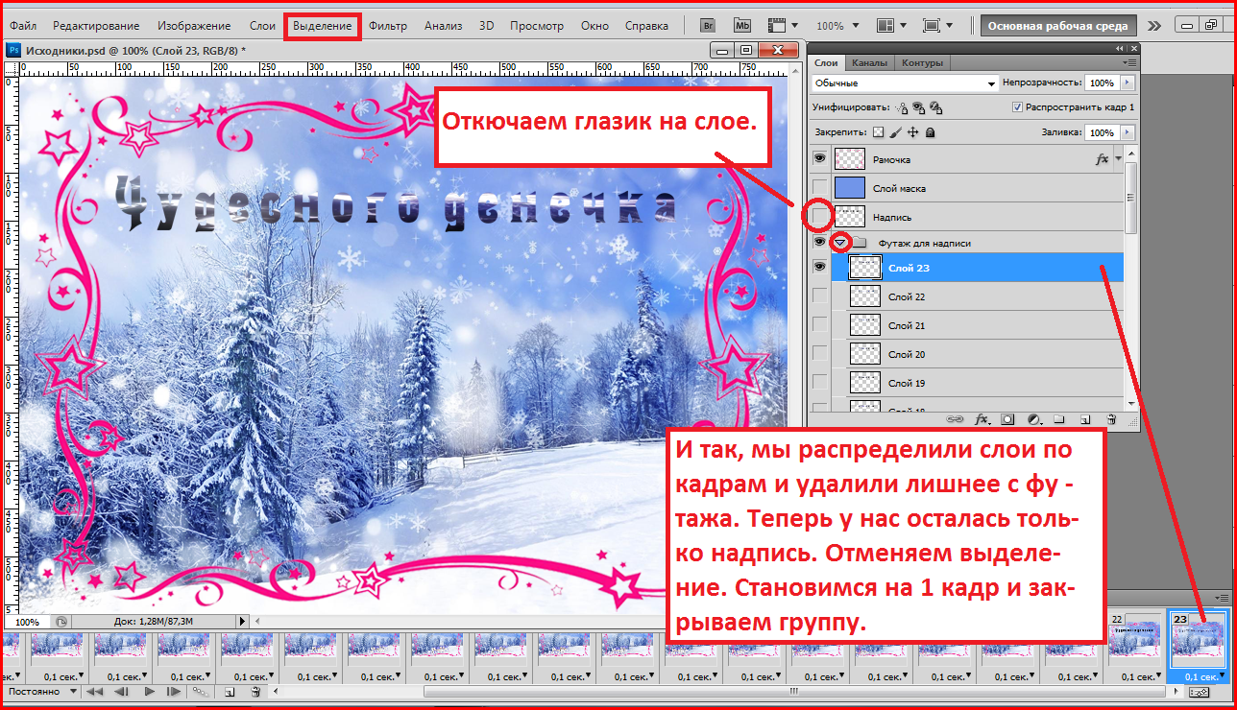Open Mini Bridge with the Mb icon
This screenshot has height=710, width=1237.
click(742, 26)
